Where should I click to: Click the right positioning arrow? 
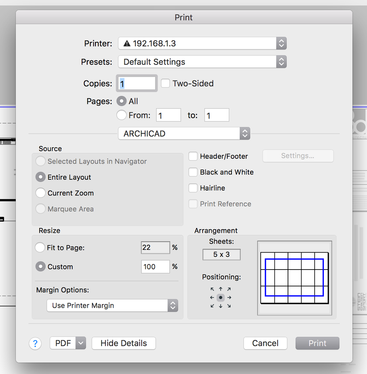point(229,298)
